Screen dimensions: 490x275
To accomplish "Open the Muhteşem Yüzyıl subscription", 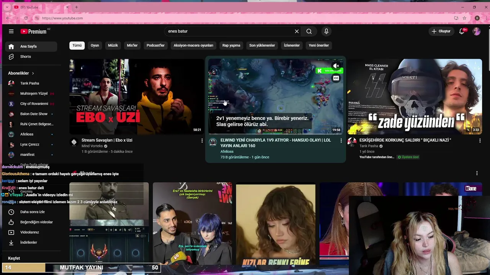I will tap(31, 94).
